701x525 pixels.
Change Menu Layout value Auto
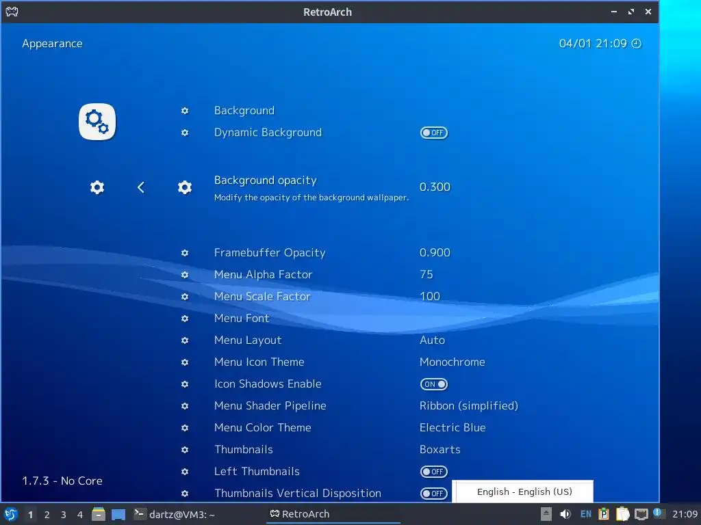tap(433, 340)
